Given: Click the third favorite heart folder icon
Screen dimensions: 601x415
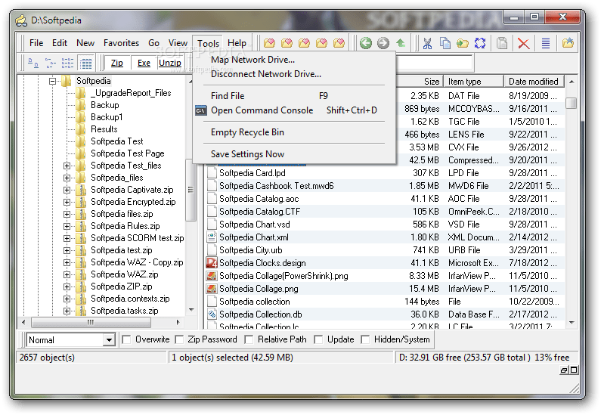Looking at the screenshot, I should tap(305, 43).
